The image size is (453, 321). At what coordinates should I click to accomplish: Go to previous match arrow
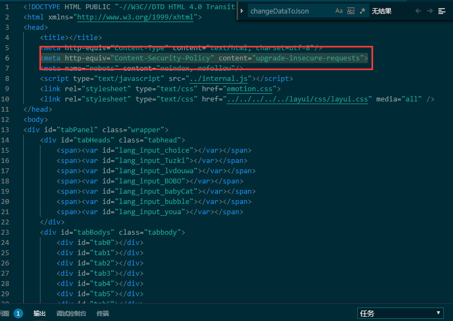pos(418,11)
